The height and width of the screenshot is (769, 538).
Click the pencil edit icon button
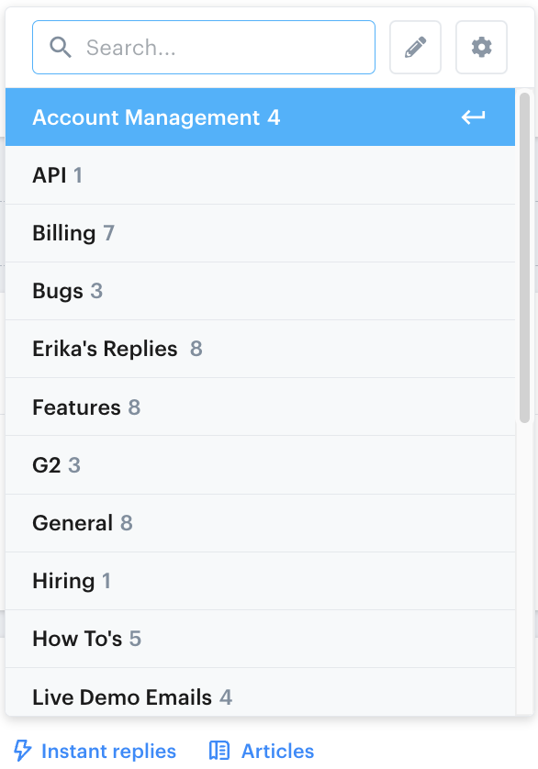tap(415, 47)
